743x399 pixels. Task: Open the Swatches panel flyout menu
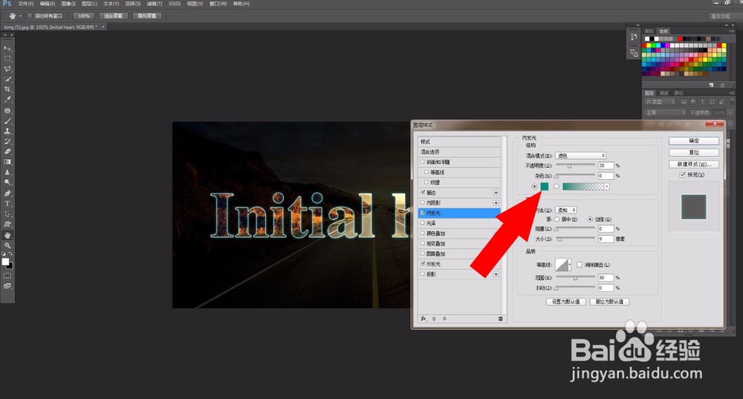pos(732,31)
